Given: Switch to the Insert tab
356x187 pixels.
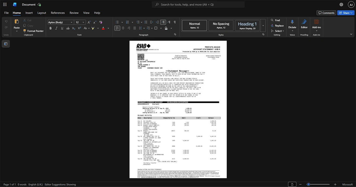Looking at the screenshot, I should point(29,13).
